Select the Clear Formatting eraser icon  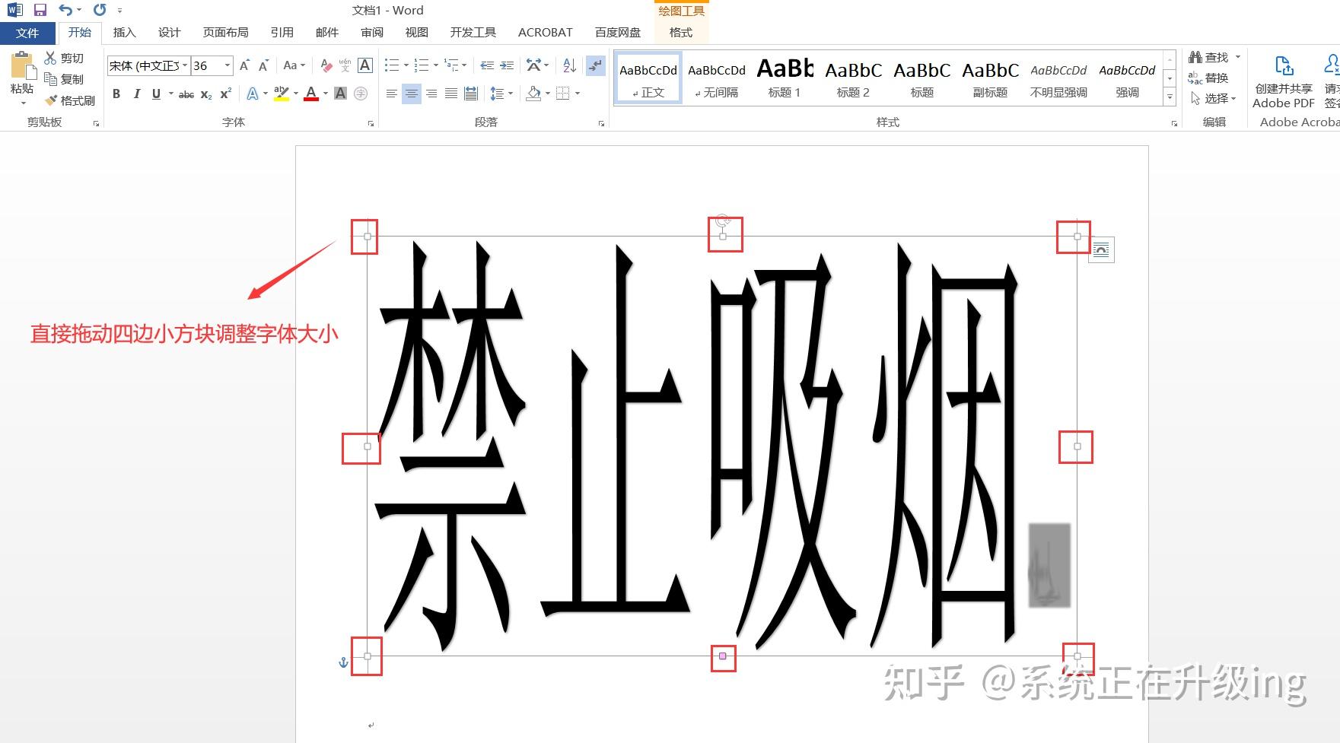tap(326, 65)
